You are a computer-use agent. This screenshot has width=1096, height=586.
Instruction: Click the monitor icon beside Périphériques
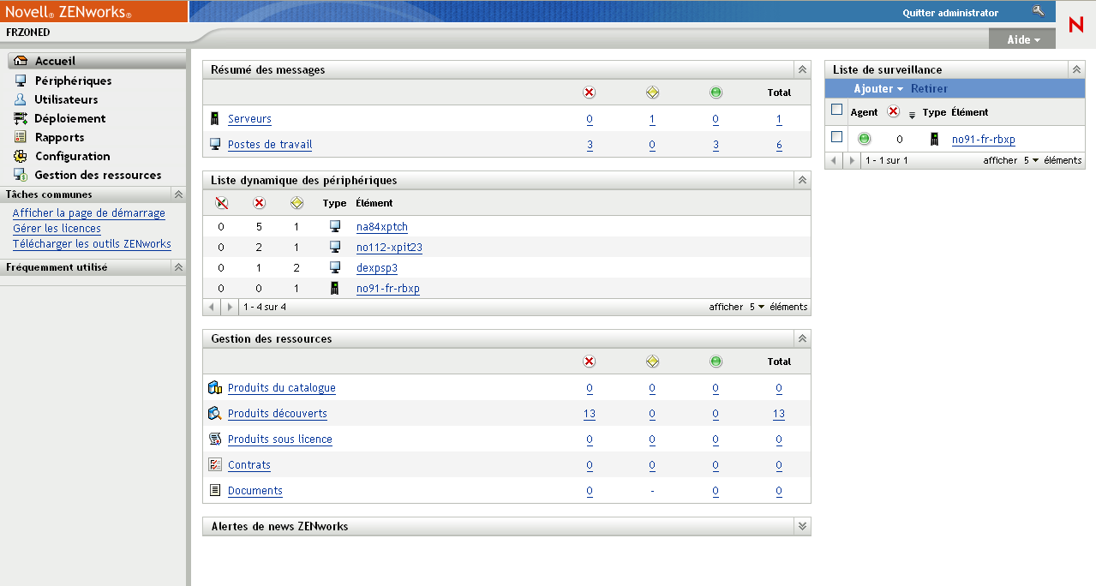21,81
